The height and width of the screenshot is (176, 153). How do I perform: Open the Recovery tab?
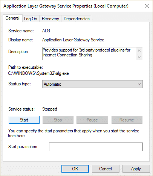click(50, 19)
